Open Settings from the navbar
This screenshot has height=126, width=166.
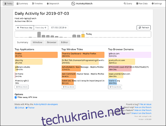point(157,4)
